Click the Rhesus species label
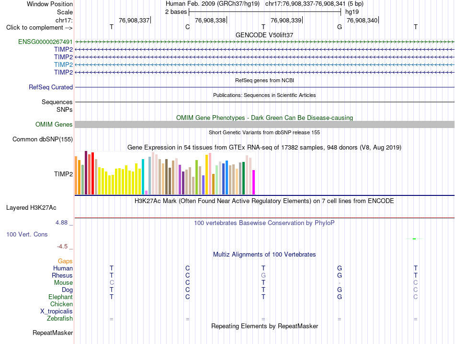The image size is (455, 344). pos(62,275)
